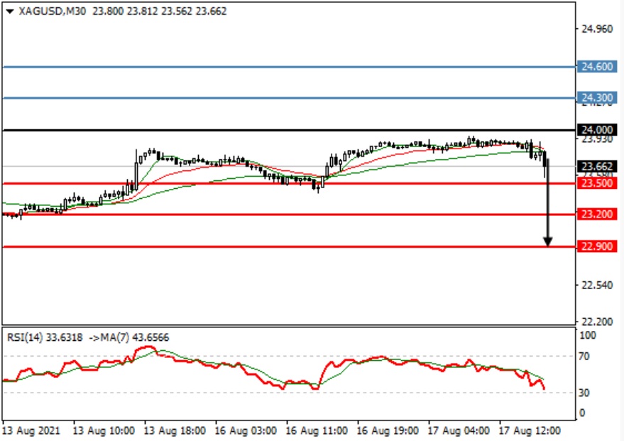The height and width of the screenshot is (441, 624).
Task: Click the 70 level on RSI scale
Action: coord(584,356)
